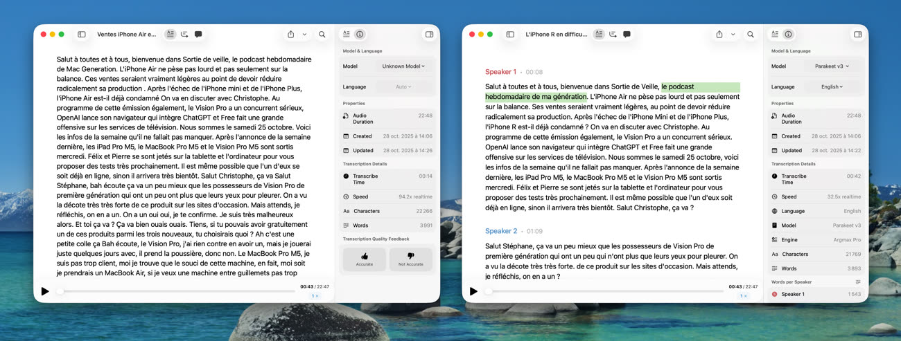This screenshot has width=901, height=341.
Task: Select transcript text view icon in left window toolbar
Action: pos(170,35)
